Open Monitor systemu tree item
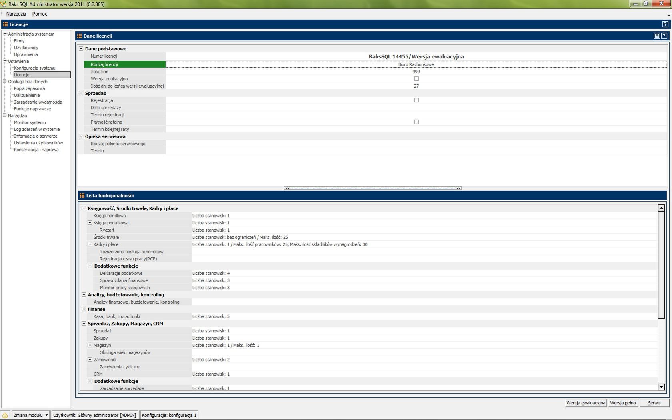The width and height of the screenshot is (672, 420). (30, 122)
